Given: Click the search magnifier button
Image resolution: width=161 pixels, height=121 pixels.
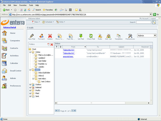Looking at the screenshot, I should [154, 22].
